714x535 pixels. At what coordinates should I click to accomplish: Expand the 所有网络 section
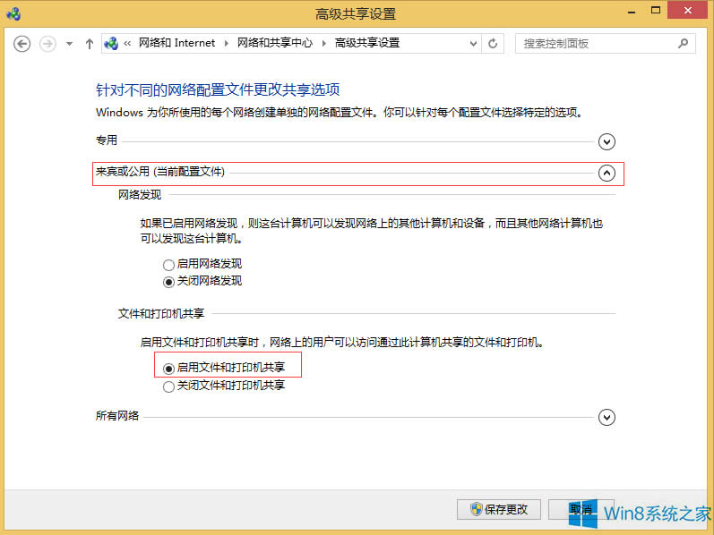coord(607,417)
